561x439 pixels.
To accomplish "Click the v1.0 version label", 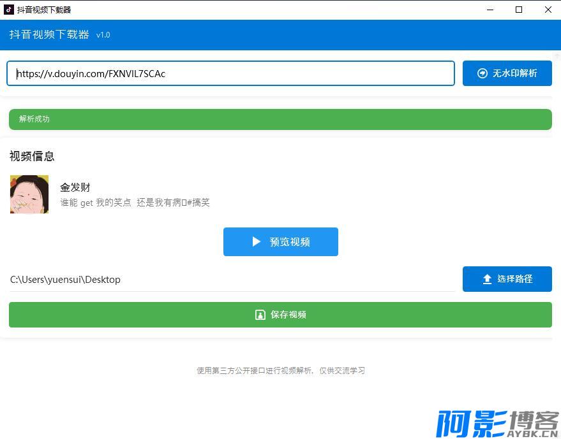I will click(x=103, y=35).
